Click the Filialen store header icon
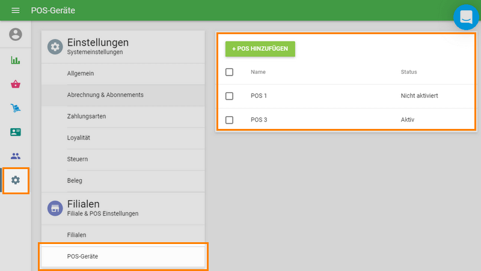This screenshot has width=481, height=271. [x=55, y=208]
